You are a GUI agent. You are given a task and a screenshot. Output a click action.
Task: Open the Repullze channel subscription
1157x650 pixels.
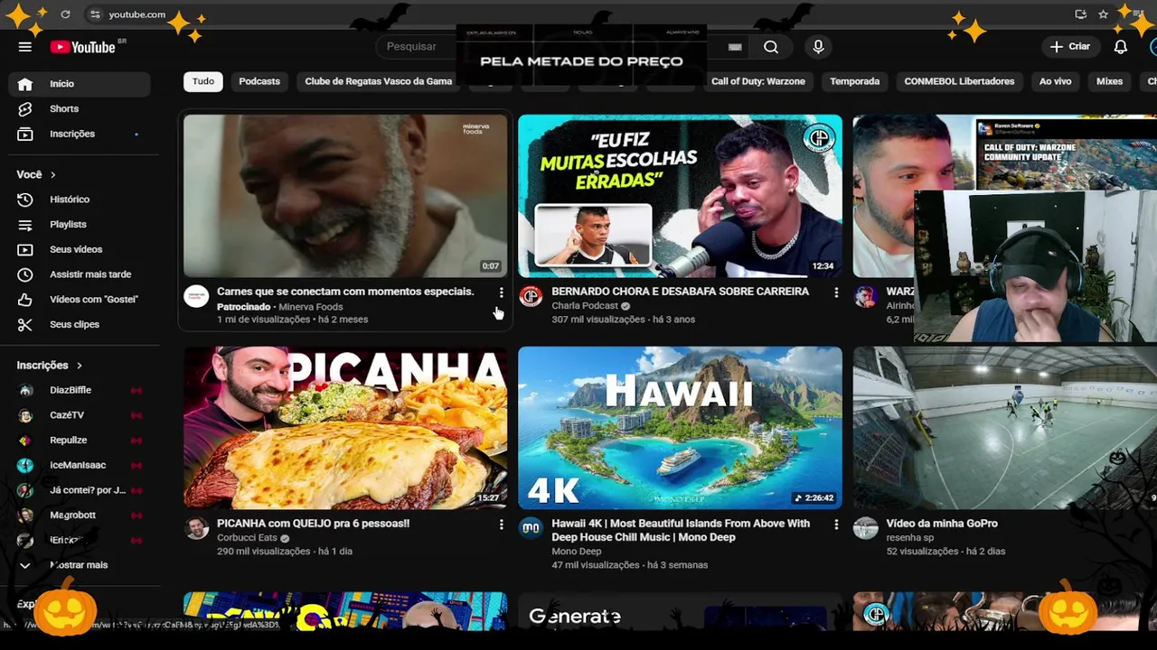(x=80, y=441)
